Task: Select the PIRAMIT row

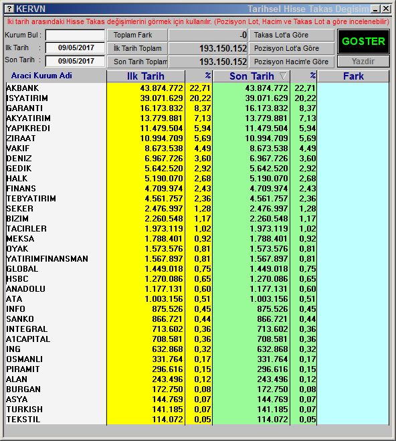Action: click(x=197, y=369)
